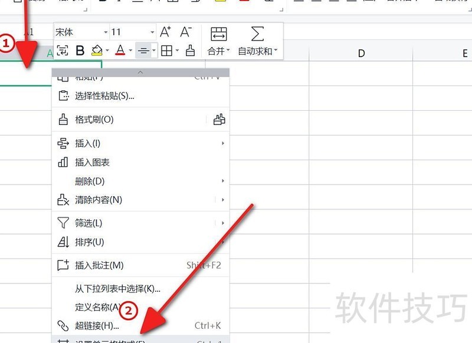
Task: Expand the 筛选(L) submenu arrow
Action: pos(223,223)
